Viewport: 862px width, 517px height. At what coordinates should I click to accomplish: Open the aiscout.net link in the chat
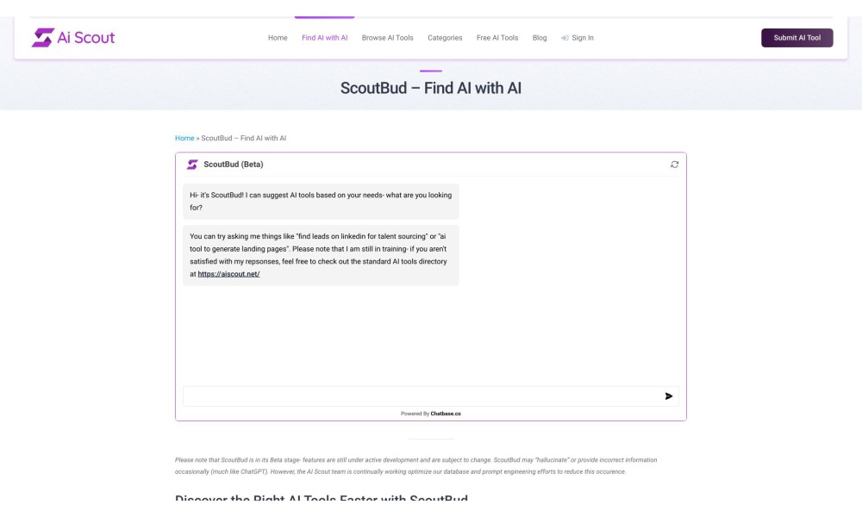pos(228,274)
